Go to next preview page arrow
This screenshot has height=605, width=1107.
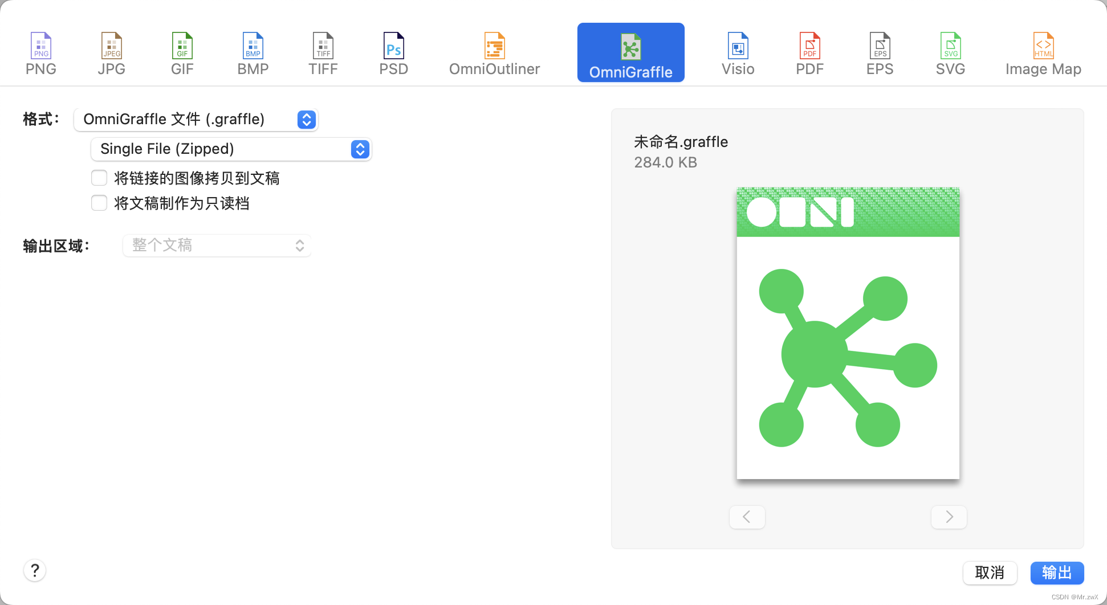(949, 517)
